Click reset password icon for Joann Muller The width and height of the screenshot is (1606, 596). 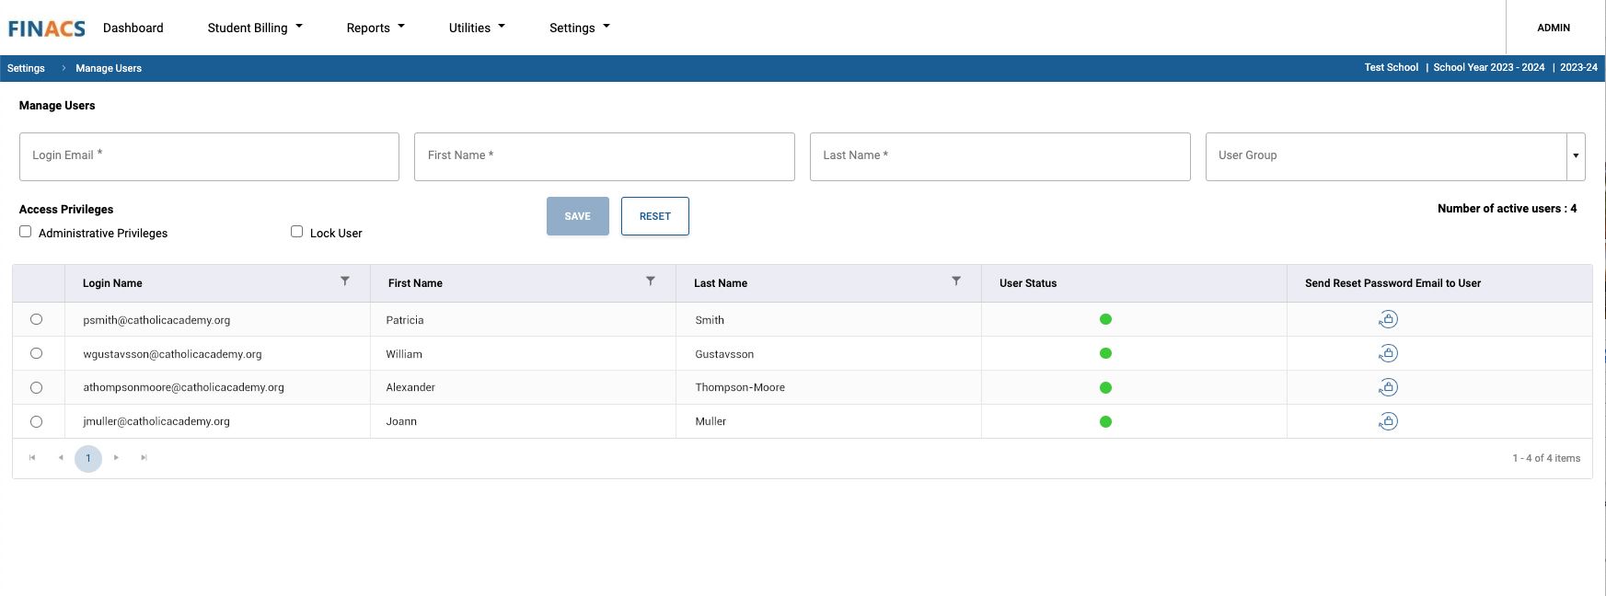click(1388, 421)
